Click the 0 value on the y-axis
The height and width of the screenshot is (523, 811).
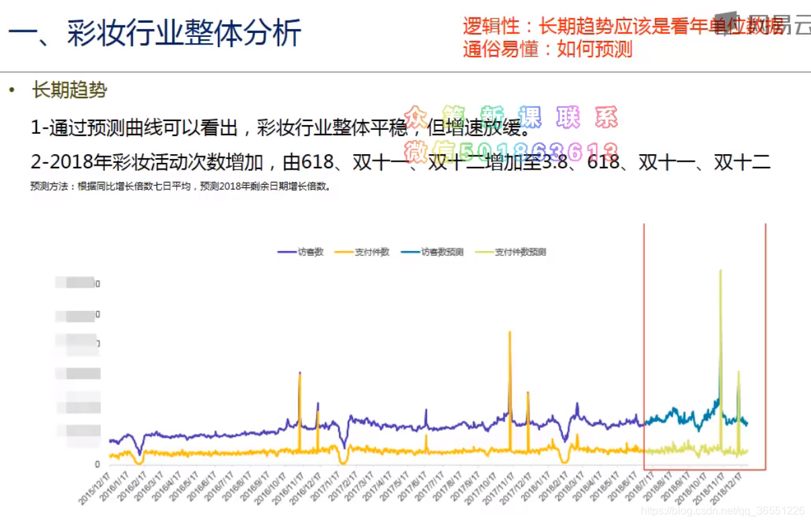coord(97,464)
